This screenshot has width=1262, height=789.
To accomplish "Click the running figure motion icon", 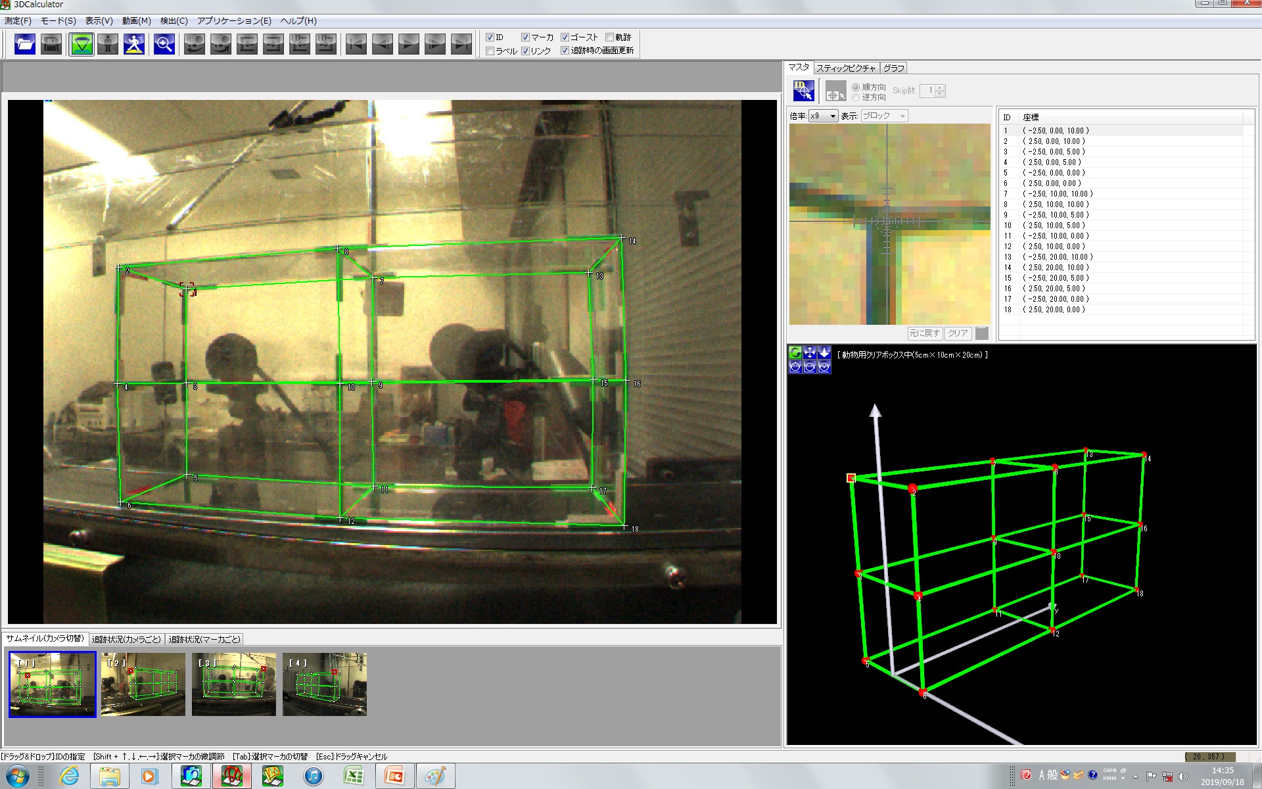I will [x=134, y=44].
